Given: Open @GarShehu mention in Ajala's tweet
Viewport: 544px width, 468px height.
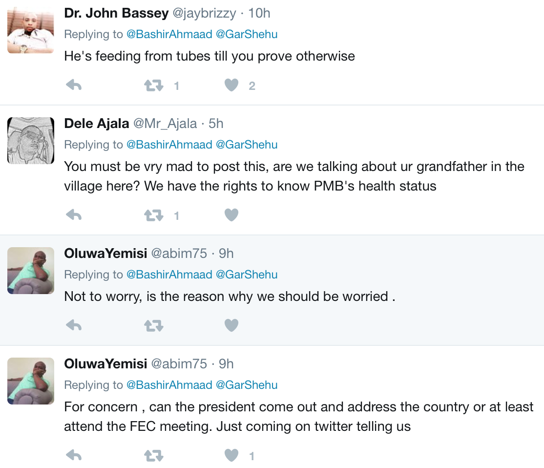Looking at the screenshot, I should pyautogui.click(x=246, y=145).
